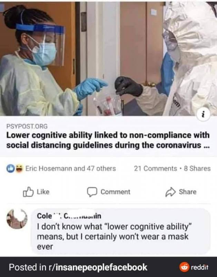This screenshot has height=277, width=217.
Task: Open commenter Cole's profile picture
Action: point(17,219)
